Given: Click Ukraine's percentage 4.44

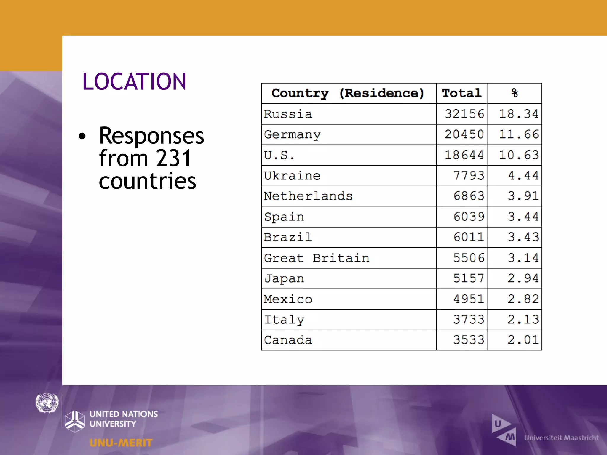Looking at the screenshot, I should 523,176.
